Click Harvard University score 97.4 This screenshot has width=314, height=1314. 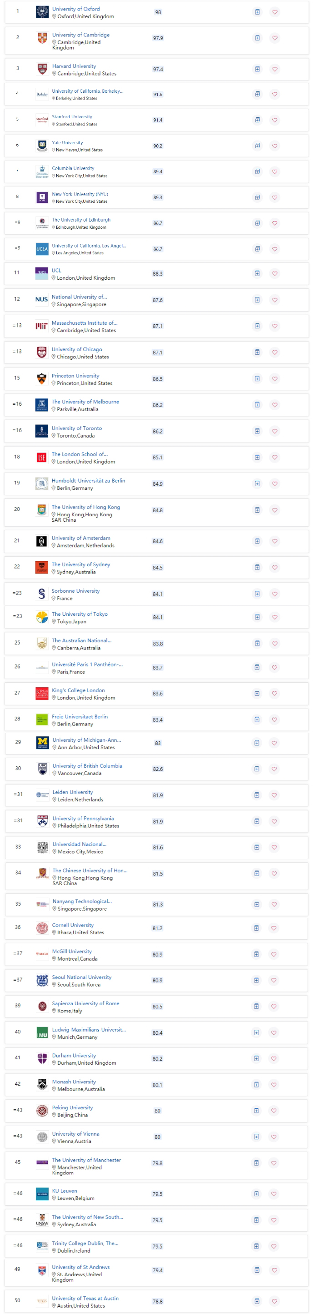pos(158,70)
